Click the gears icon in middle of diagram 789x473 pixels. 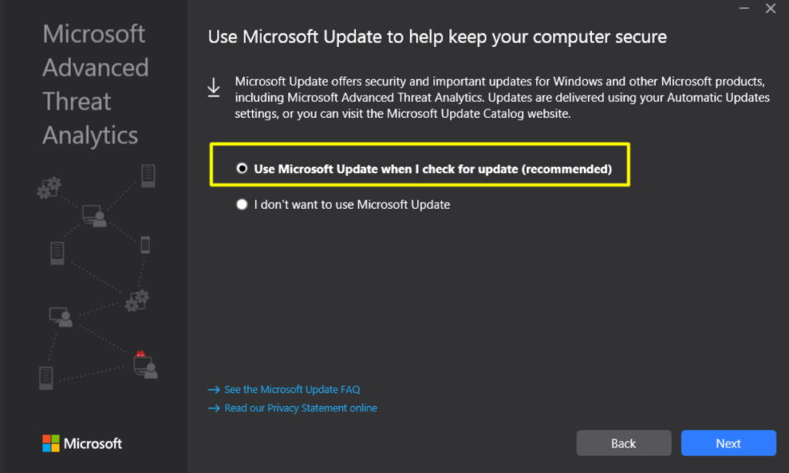(137, 300)
